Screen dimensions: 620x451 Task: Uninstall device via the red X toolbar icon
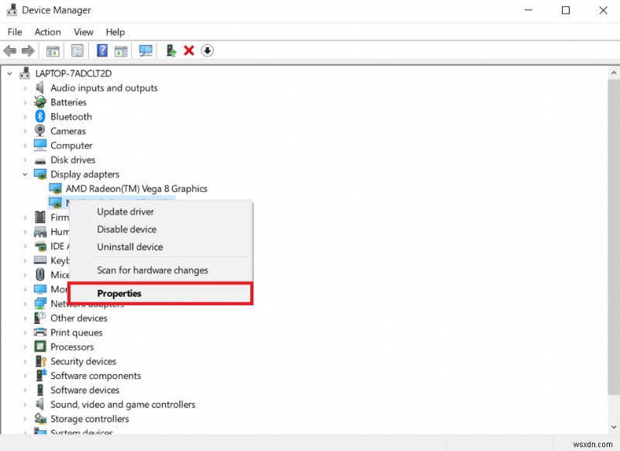pos(189,50)
